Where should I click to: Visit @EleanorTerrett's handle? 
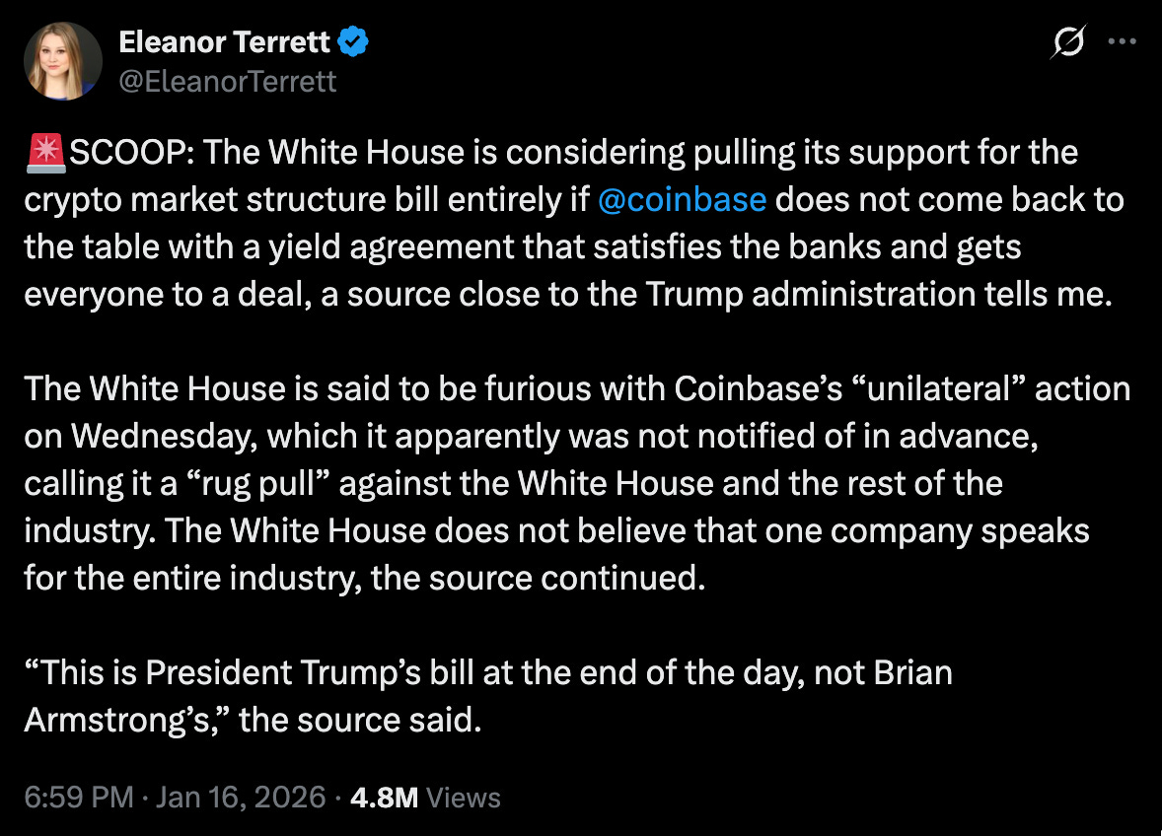228,82
